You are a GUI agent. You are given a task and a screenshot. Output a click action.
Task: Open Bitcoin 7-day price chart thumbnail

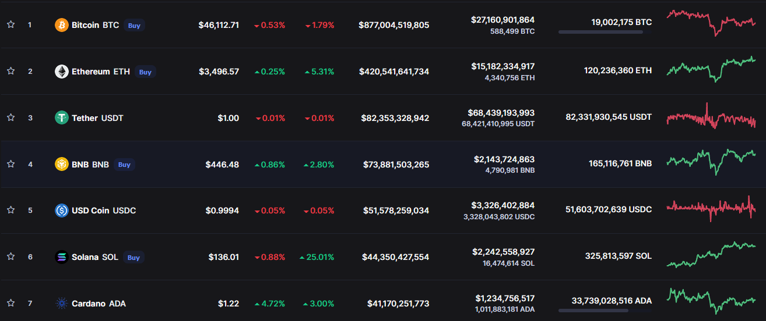coord(711,23)
